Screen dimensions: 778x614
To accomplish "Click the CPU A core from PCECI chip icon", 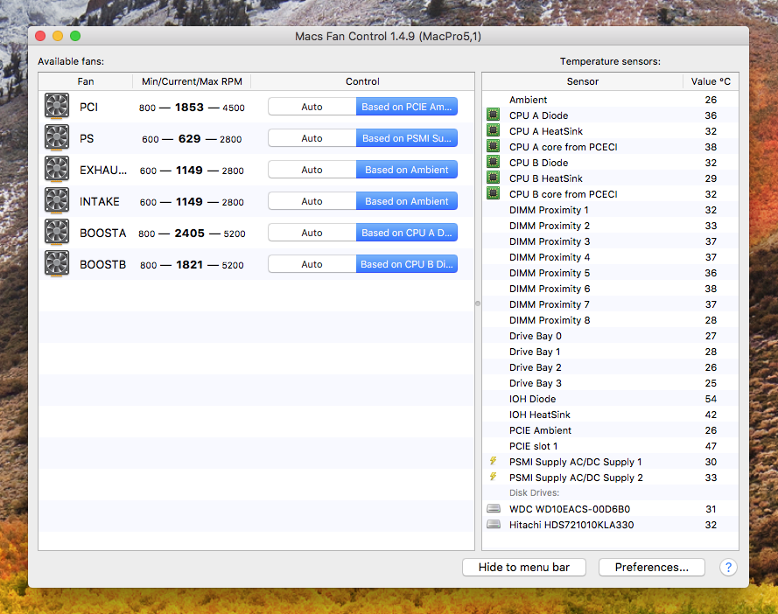I will pos(493,146).
